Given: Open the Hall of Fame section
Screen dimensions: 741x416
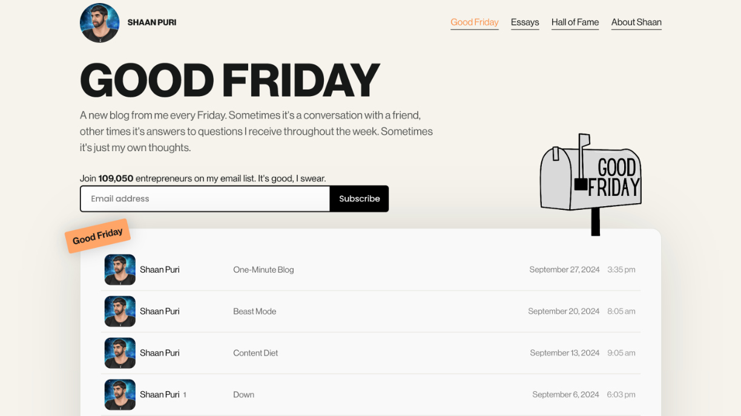Looking at the screenshot, I should coord(575,22).
